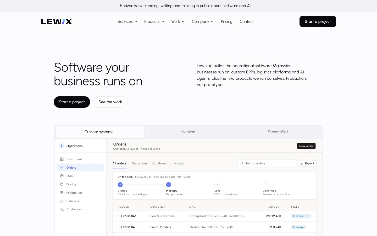Click into the Search orders field
This screenshot has height=236, width=377.
pos(267,163)
